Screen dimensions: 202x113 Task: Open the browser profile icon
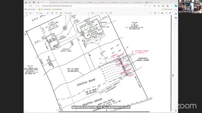point(26,3)
